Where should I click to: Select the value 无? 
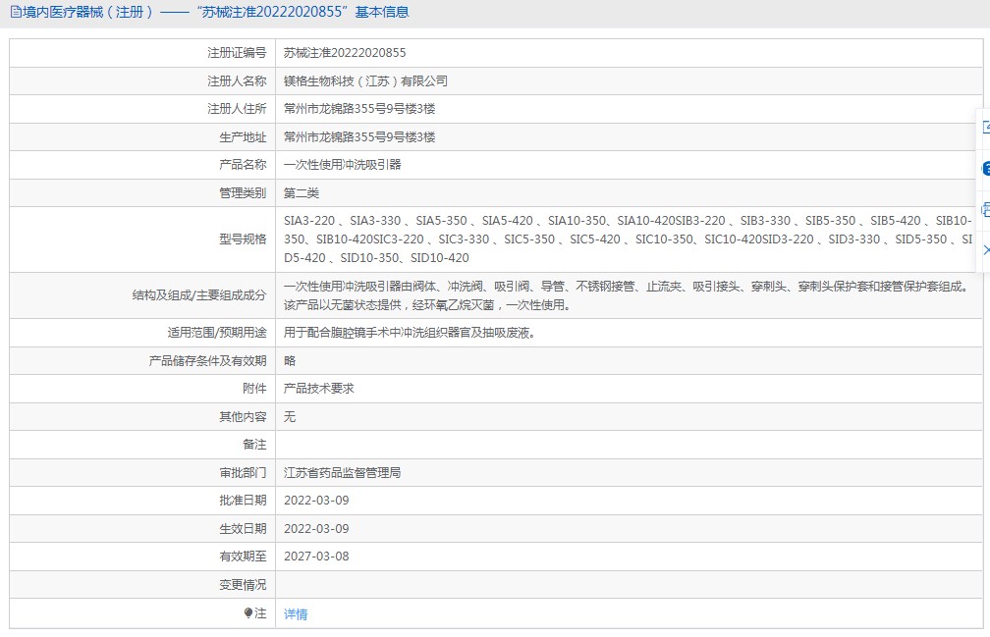click(x=290, y=417)
